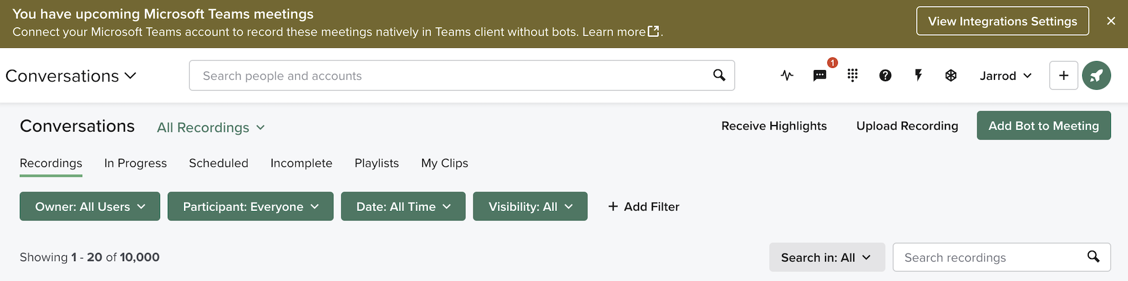Open the activity pulse icon
This screenshot has height=281, width=1128.
coord(787,75)
